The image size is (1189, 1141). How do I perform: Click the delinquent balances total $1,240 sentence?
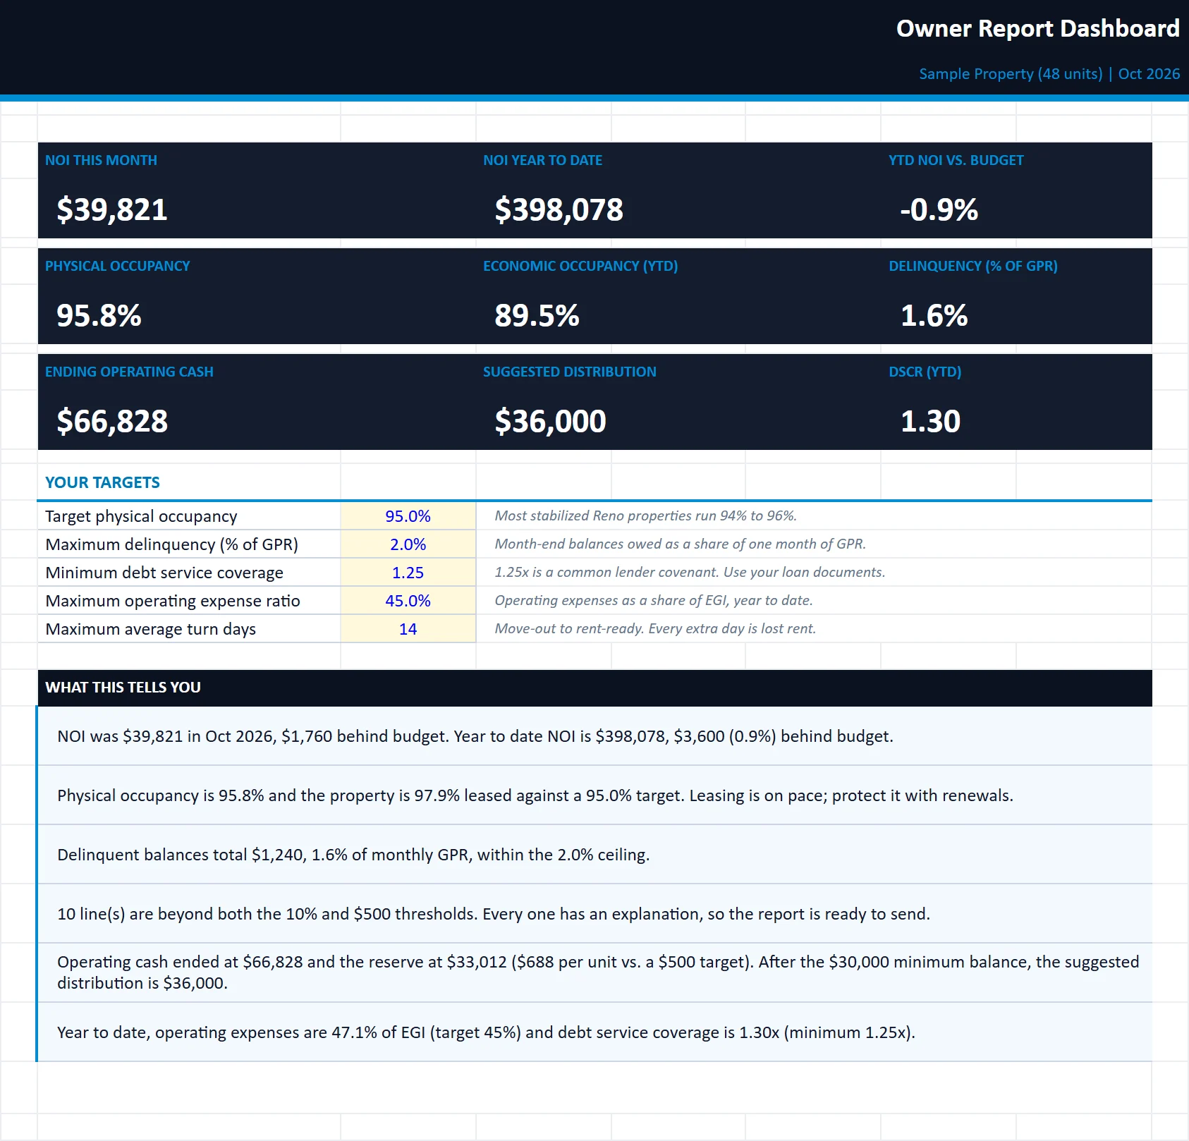coord(353,855)
